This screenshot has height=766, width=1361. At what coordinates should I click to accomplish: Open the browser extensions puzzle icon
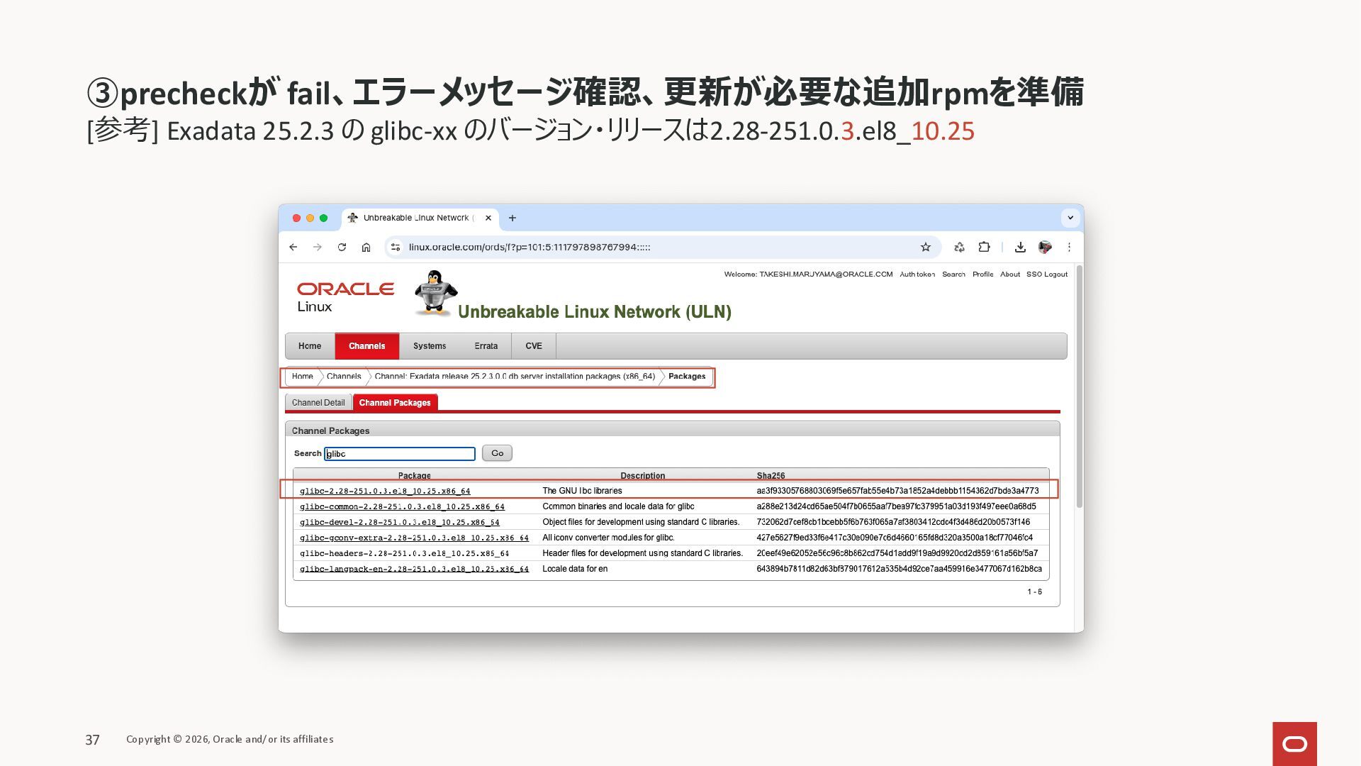pyautogui.click(x=984, y=247)
